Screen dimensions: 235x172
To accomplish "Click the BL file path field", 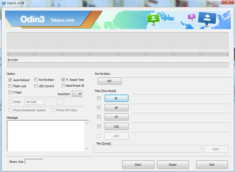I will point(181,98).
